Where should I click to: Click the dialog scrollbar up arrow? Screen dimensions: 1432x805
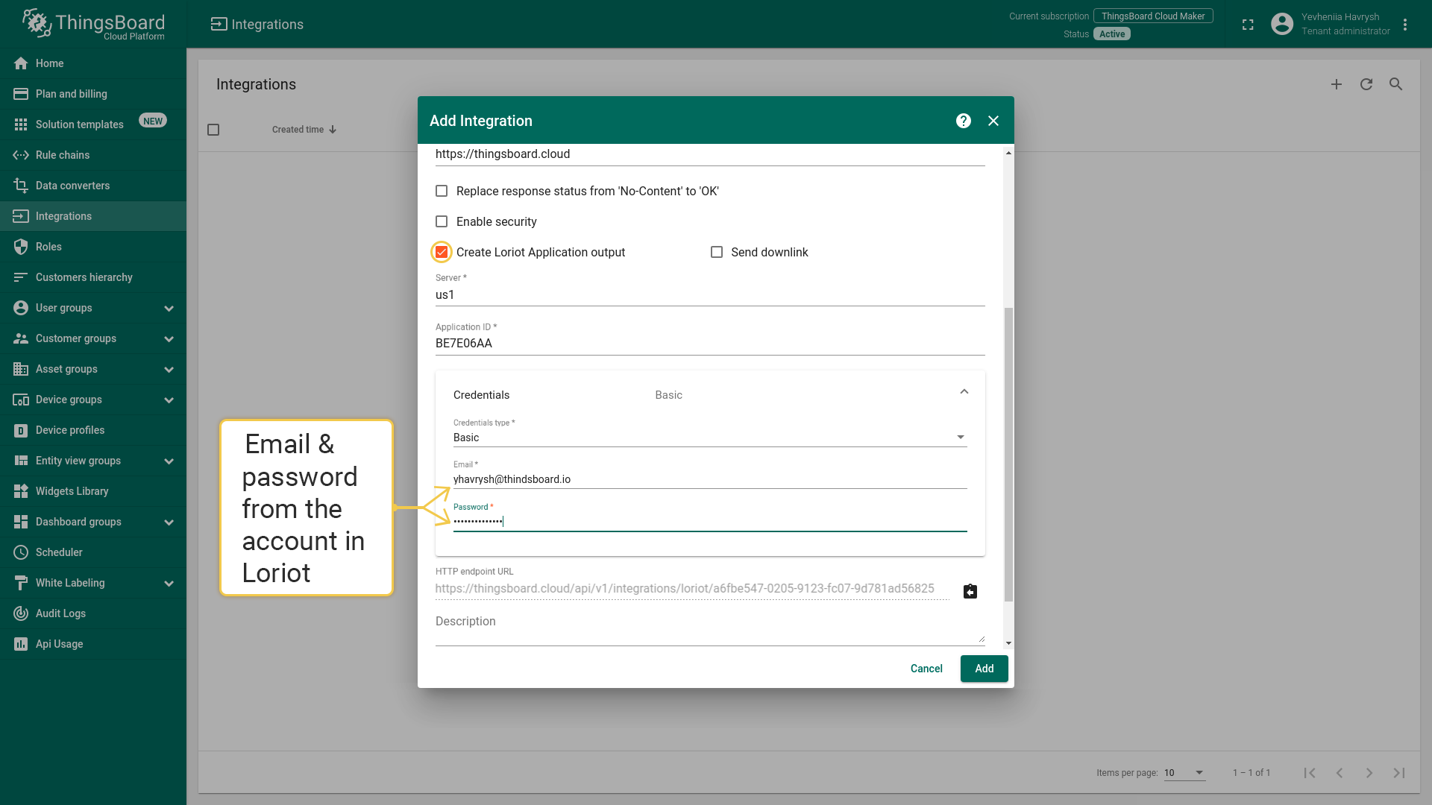click(1008, 153)
